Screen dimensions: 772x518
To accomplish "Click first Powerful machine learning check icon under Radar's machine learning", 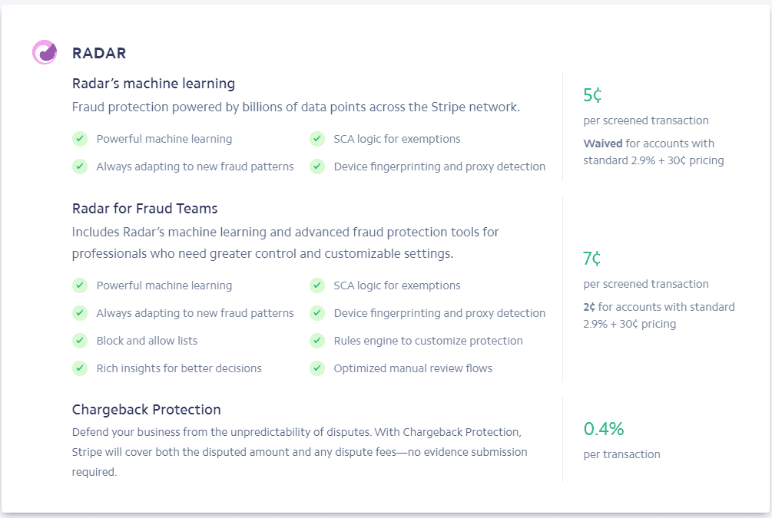I will pos(79,139).
